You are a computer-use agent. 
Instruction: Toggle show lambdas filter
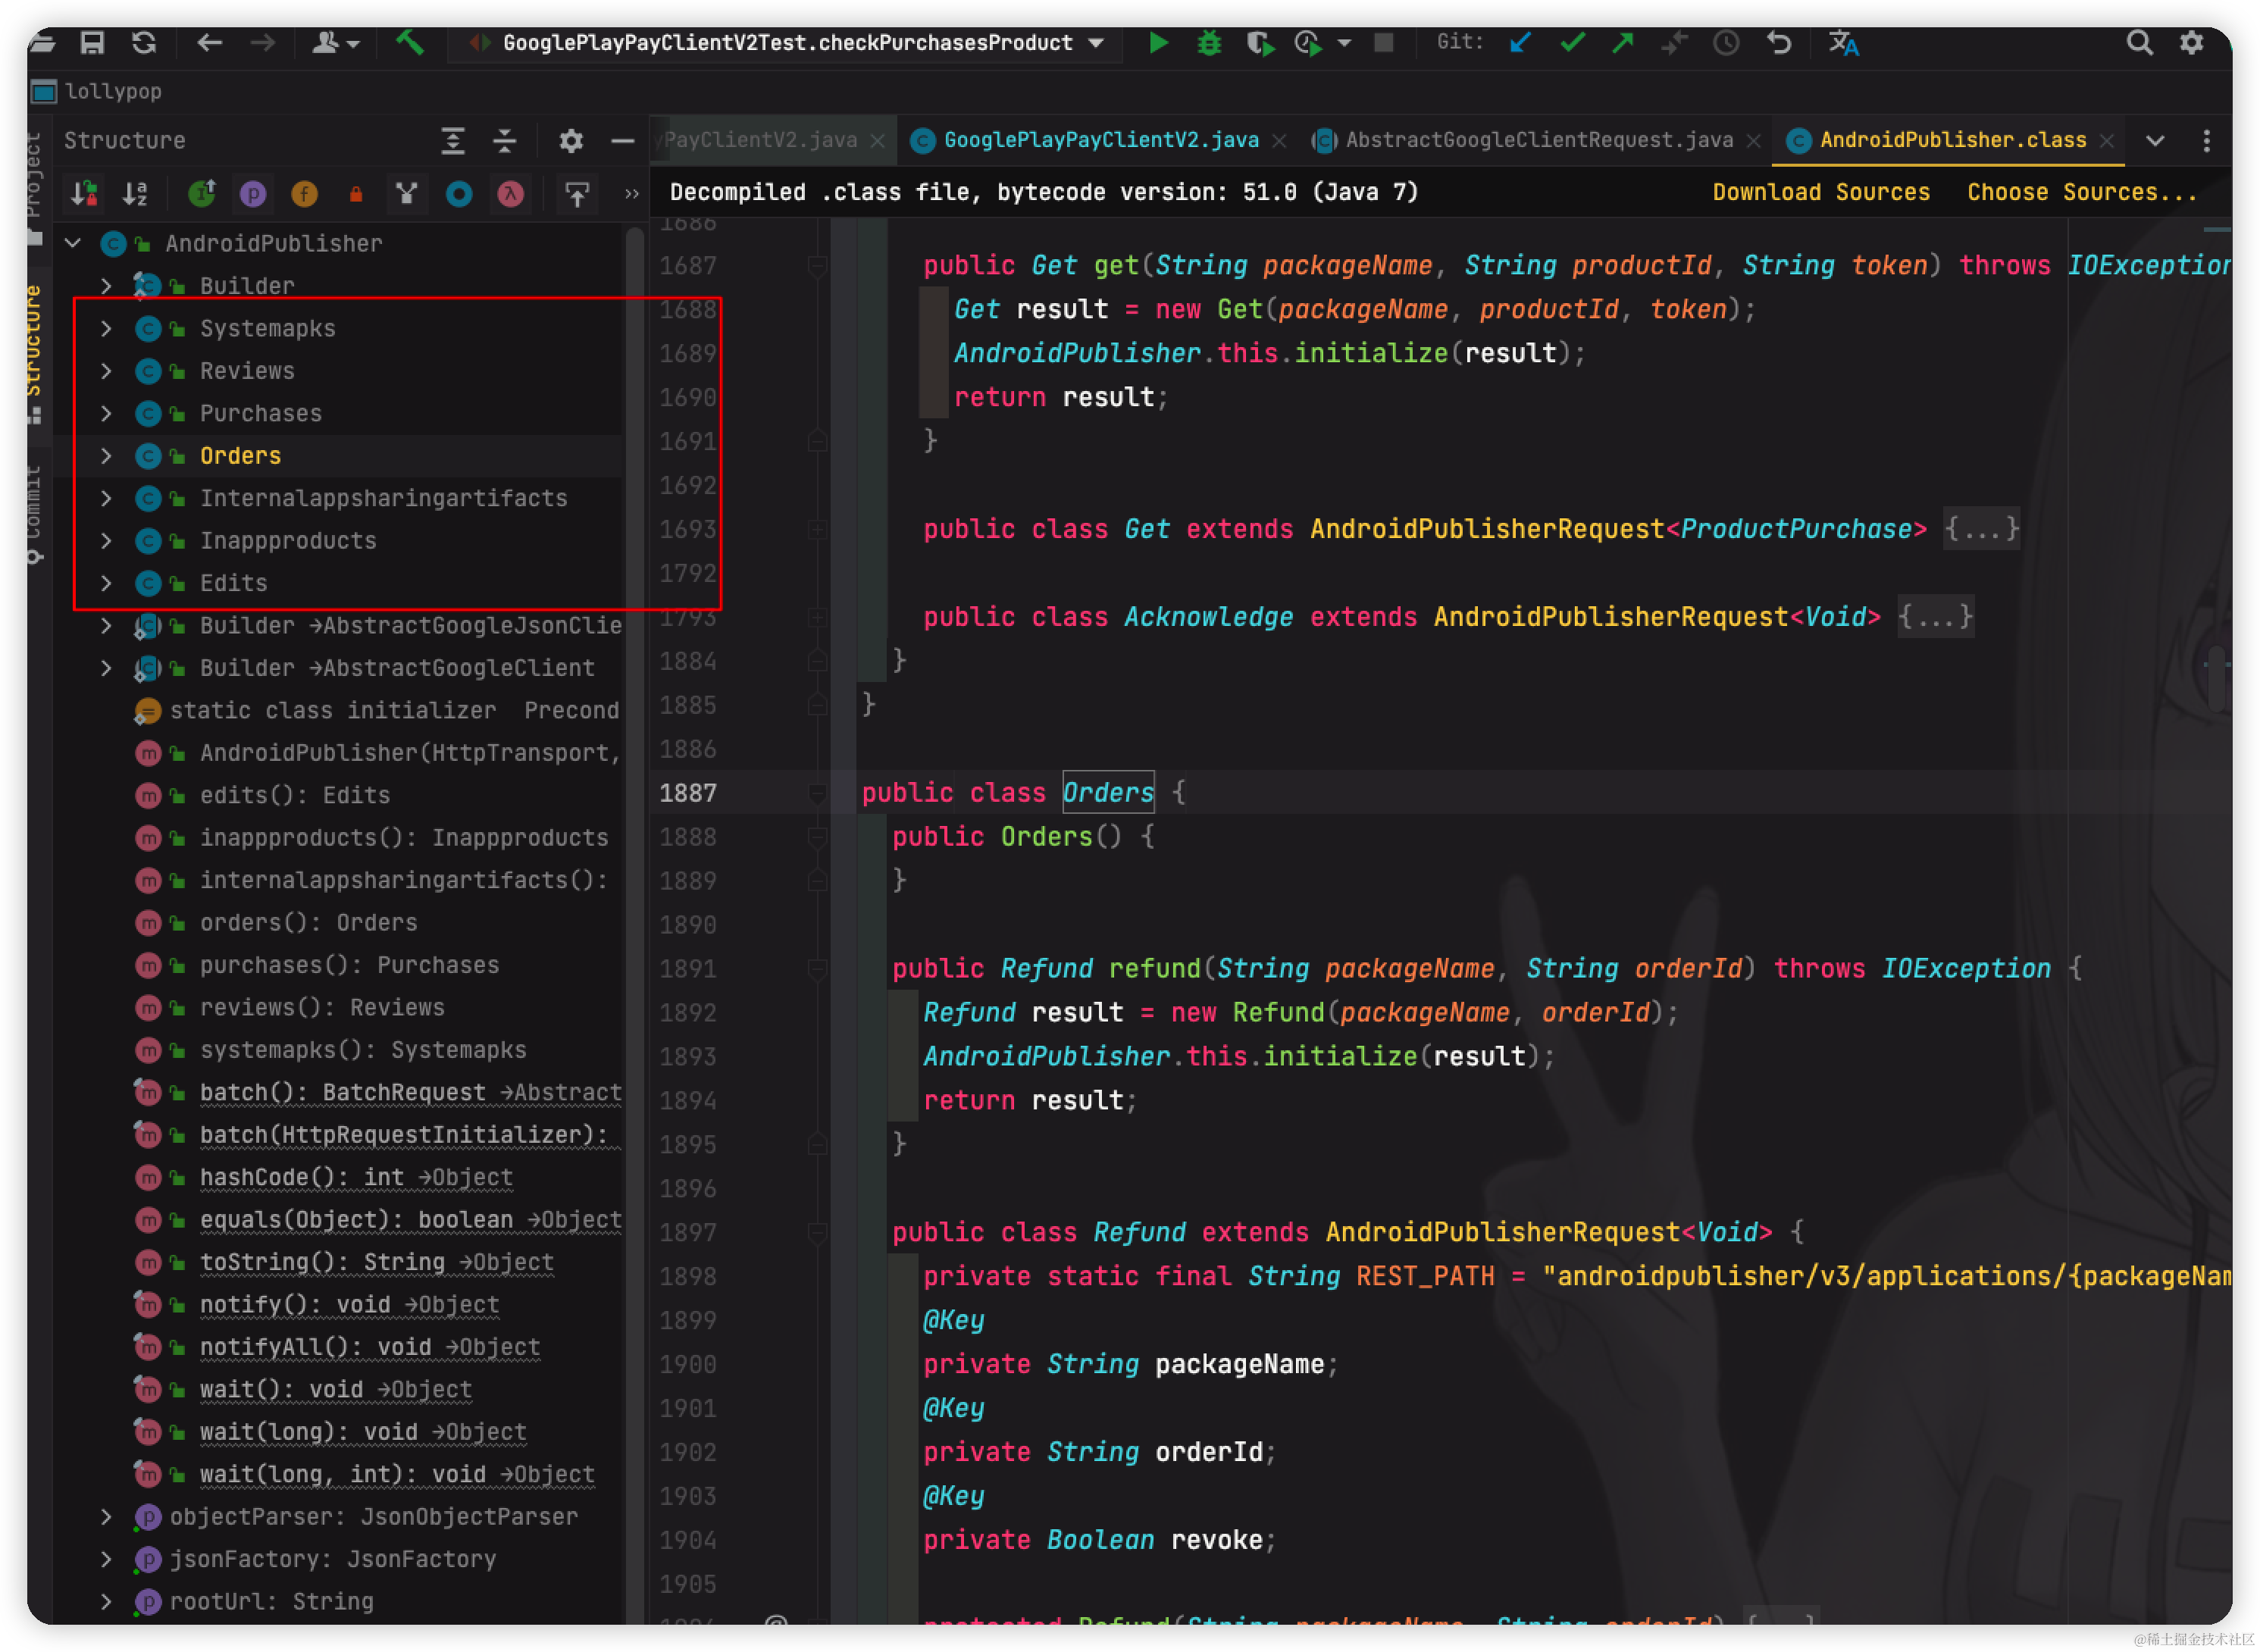pos(511,193)
